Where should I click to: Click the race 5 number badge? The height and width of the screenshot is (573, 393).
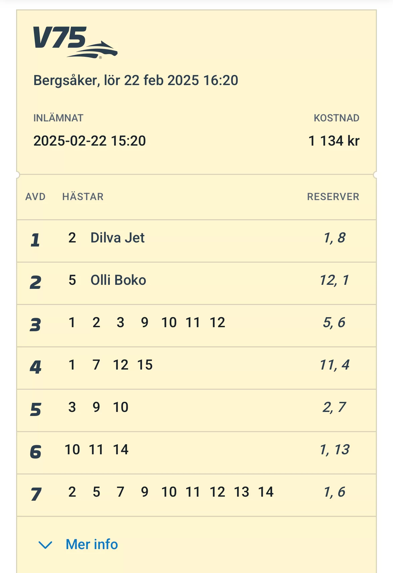(x=35, y=410)
